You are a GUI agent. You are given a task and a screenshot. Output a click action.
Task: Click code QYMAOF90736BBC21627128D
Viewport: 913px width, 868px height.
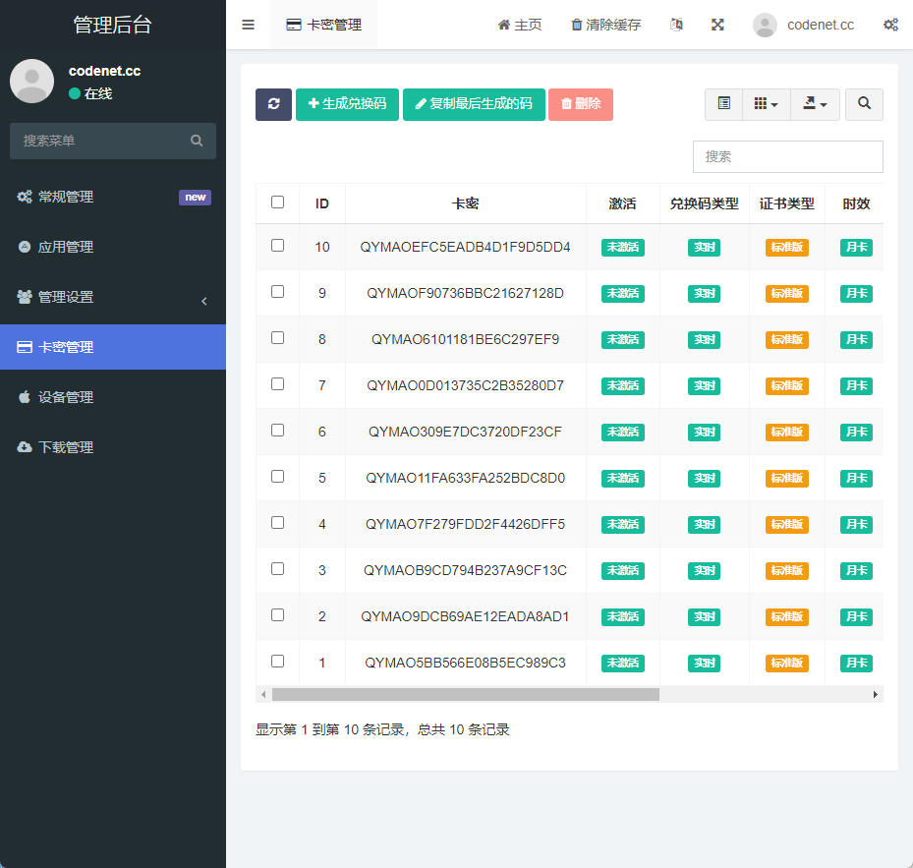pos(465,293)
